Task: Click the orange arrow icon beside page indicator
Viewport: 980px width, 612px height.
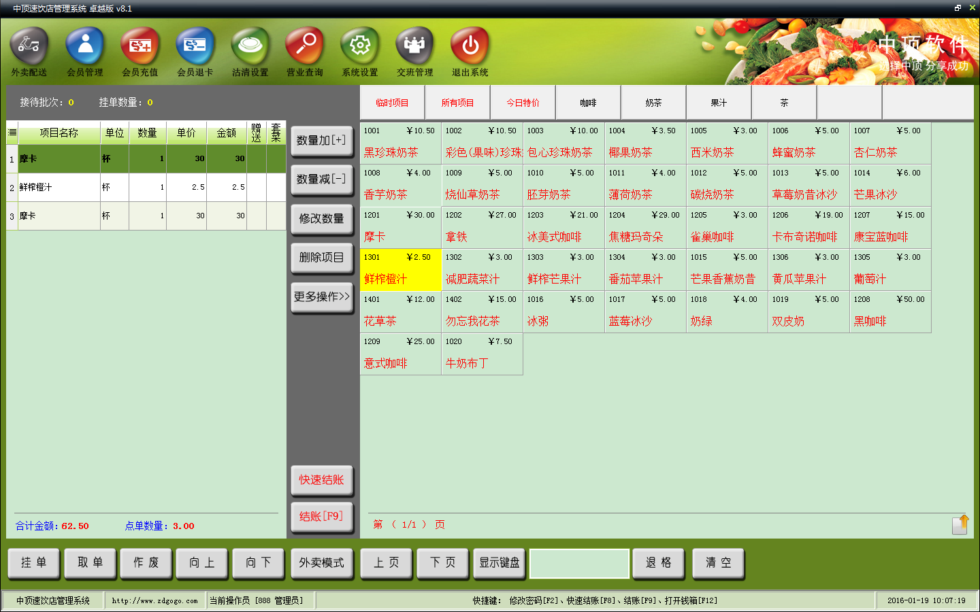Action: pos(960,524)
